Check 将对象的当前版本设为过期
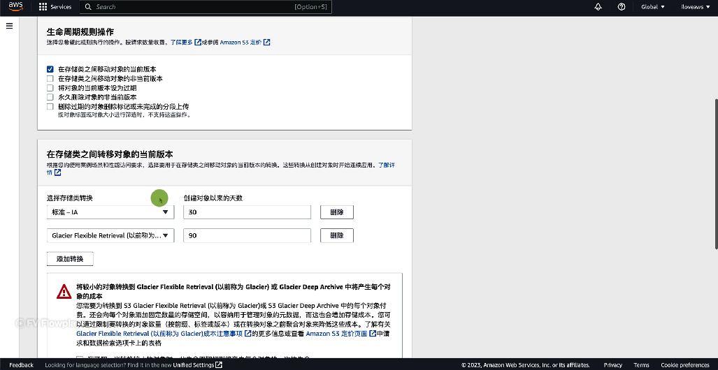Screen dimensions: 718x370 point(50,88)
